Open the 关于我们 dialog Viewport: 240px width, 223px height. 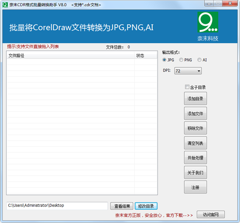click(x=195, y=172)
